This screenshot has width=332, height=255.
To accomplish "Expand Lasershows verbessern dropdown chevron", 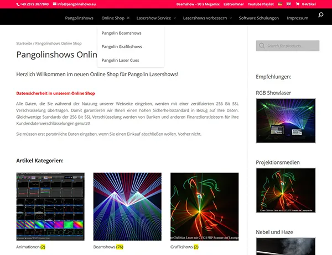I will tap(231, 18).
